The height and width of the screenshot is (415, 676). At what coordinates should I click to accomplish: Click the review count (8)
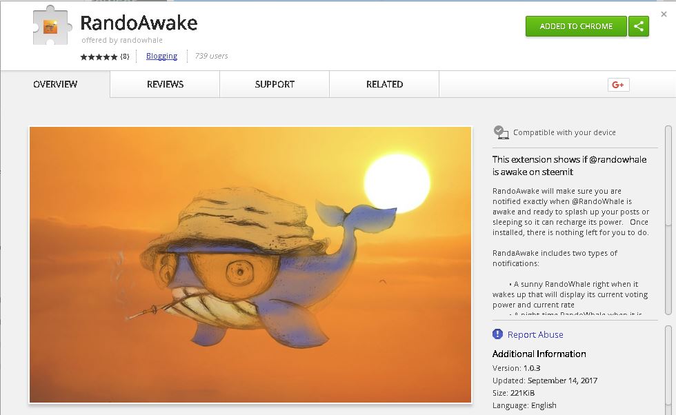(125, 57)
